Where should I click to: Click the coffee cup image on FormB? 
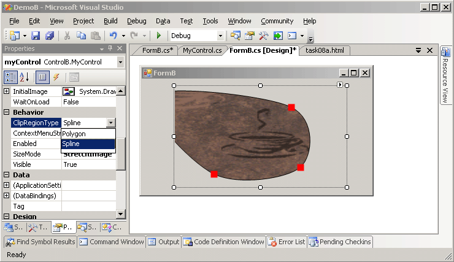point(242,136)
